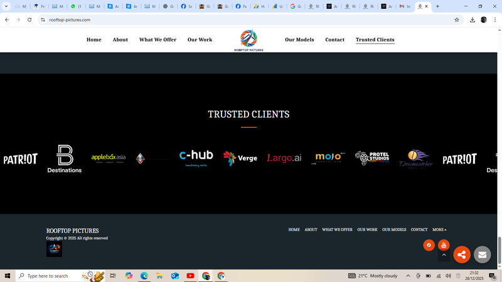The image size is (502, 282).
Task: Click the Largo.ai client logo
Action: coord(284,158)
